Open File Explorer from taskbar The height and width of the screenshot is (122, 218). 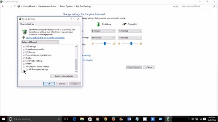pos(82,119)
